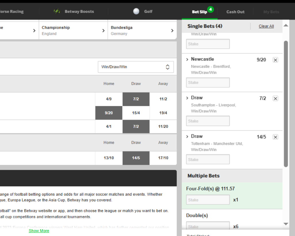Click stake field for Southampton - Liverpool draw
Image resolution: width=295 pixels, height=236 pixels.
point(208,121)
